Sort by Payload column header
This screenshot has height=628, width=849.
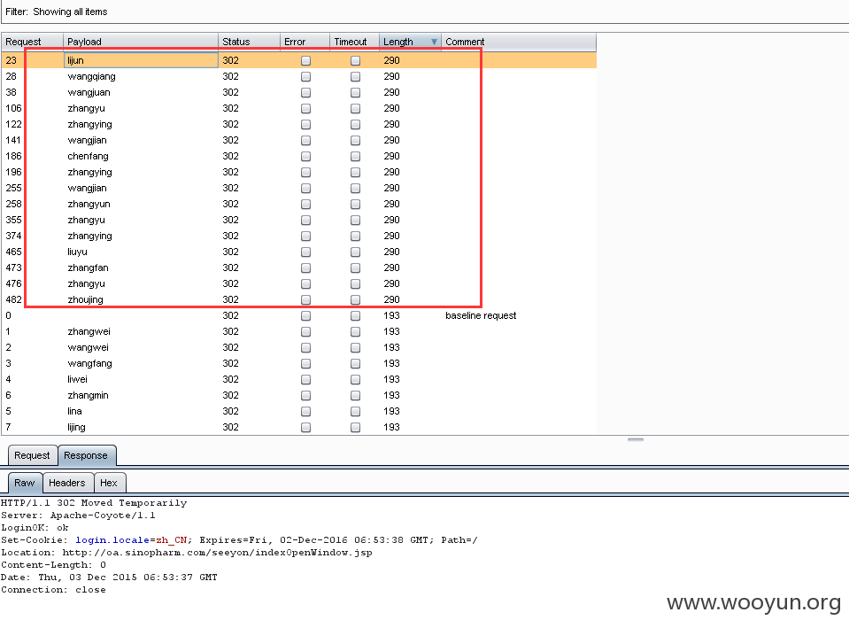141,42
